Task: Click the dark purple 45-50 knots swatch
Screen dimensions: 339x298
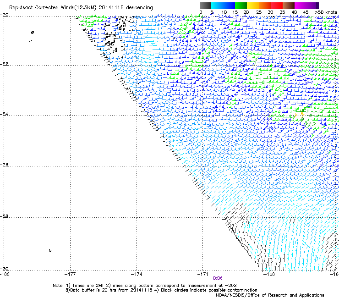Action: point(312,6)
